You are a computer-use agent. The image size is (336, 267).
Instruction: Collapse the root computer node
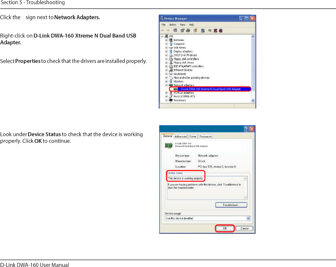coord(162,36)
